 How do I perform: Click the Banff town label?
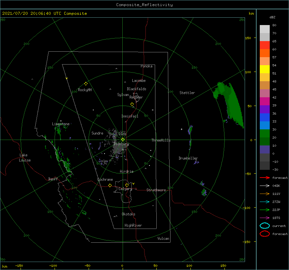click(x=53, y=179)
